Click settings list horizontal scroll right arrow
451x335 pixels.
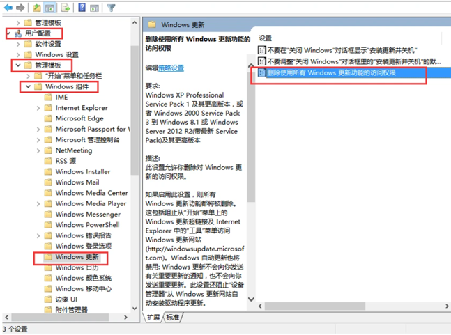448,306
